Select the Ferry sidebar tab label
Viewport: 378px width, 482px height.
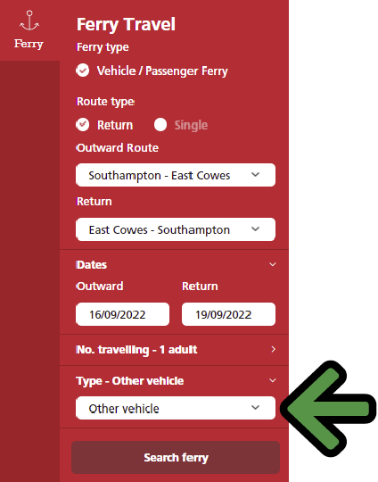29,44
